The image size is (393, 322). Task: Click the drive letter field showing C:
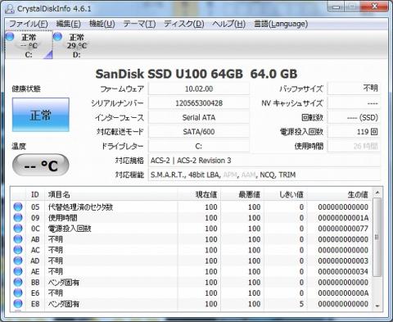(x=199, y=146)
